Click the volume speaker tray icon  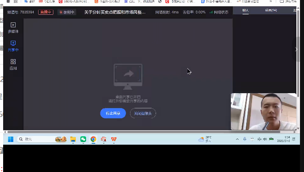265,139
